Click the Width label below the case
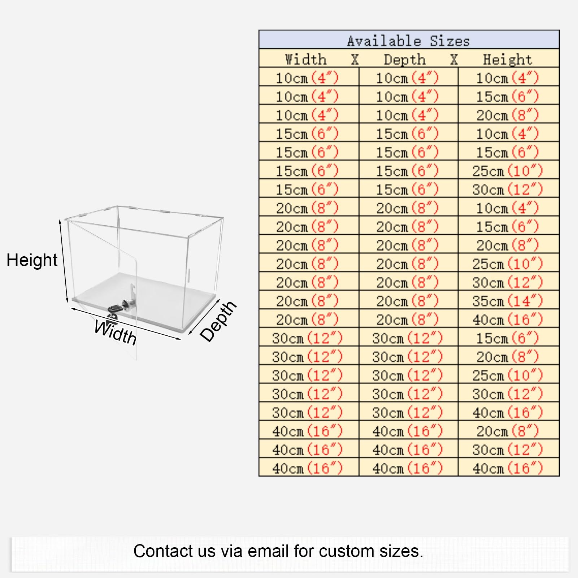The height and width of the screenshot is (578, 578). coord(116,333)
